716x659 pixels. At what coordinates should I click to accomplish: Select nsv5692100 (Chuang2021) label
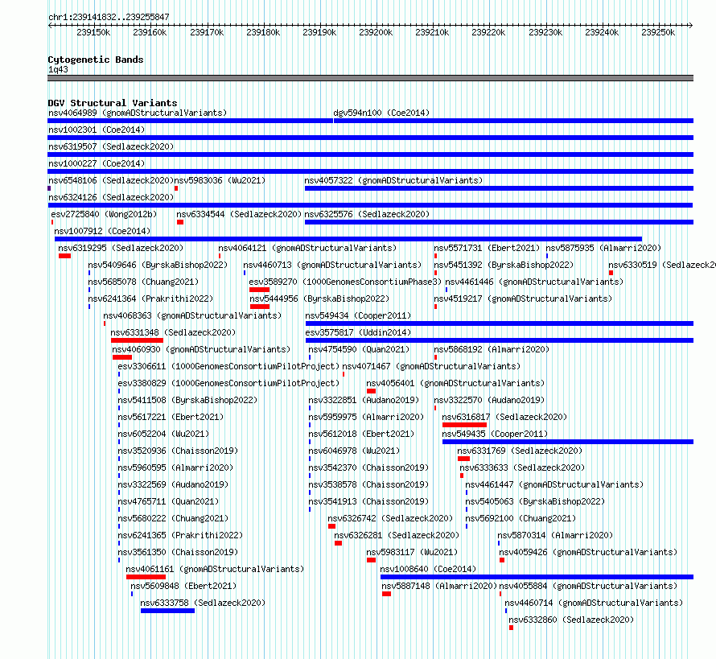521,518
